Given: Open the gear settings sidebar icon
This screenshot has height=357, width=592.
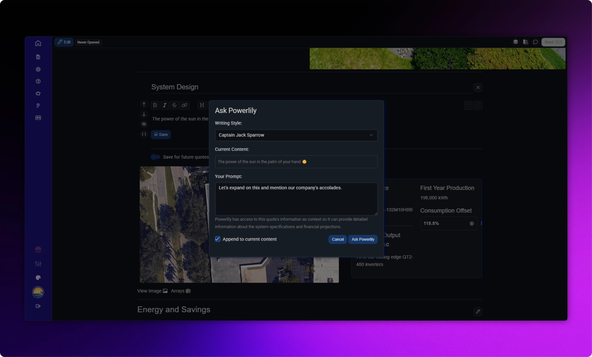Looking at the screenshot, I should pyautogui.click(x=38, y=69).
